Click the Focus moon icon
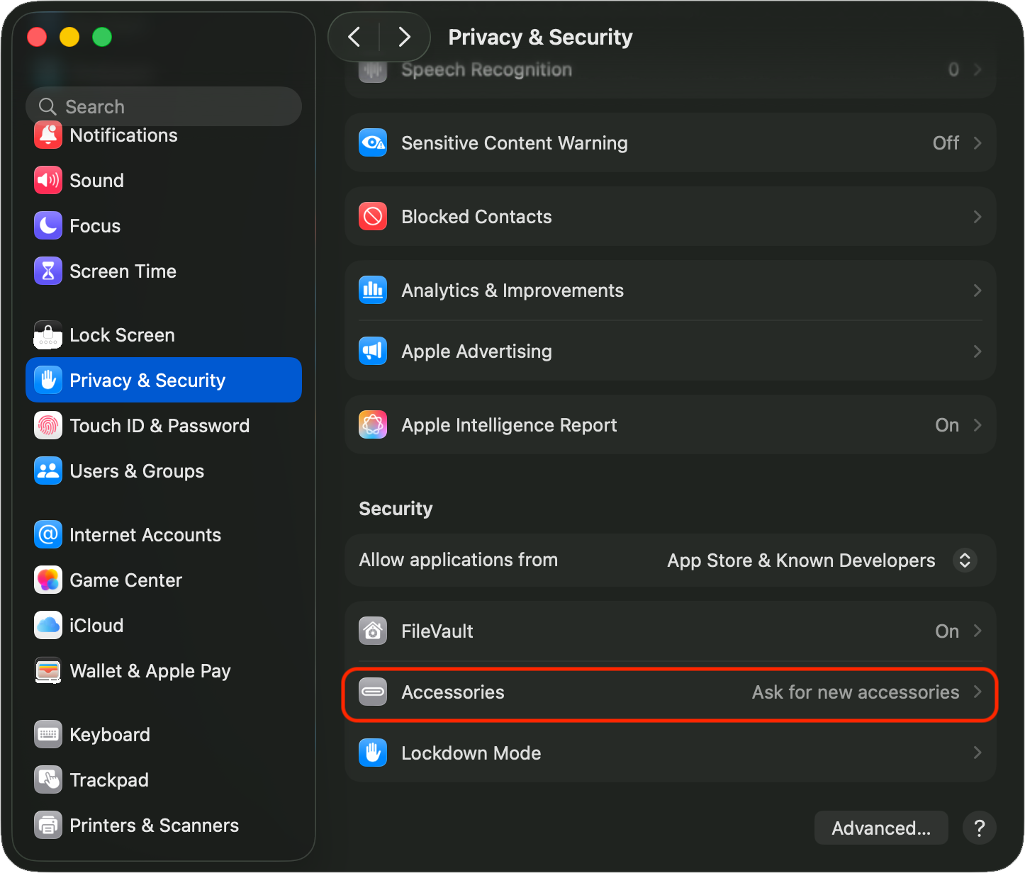The image size is (1025, 873). tap(48, 226)
